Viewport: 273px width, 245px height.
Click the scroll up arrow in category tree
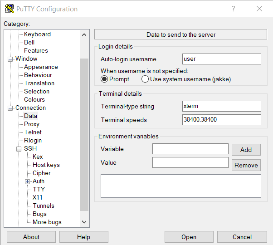84,34
